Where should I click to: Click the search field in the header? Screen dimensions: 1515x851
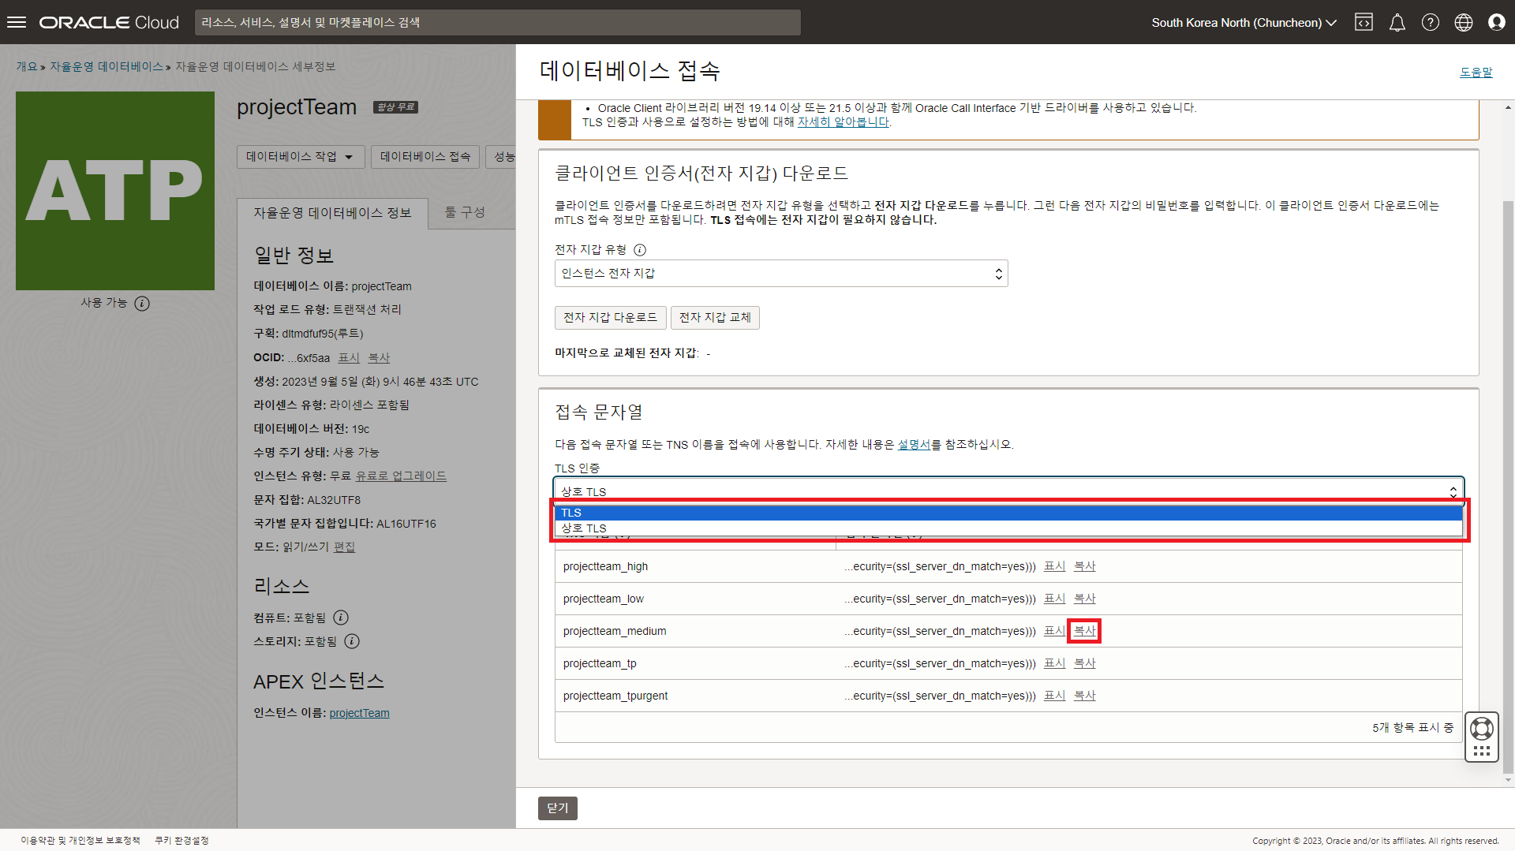tap(498, 22)
